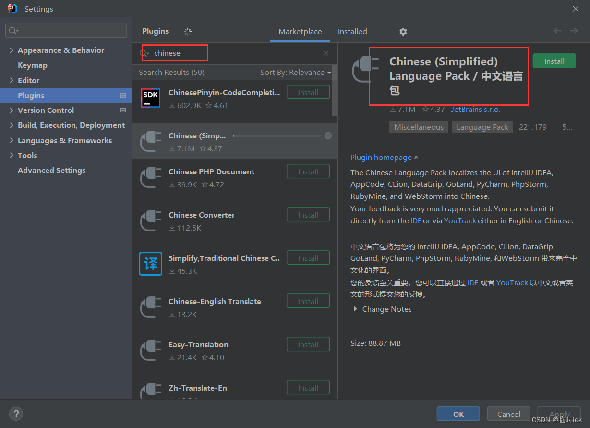This screenshot has height=428, width=590.
Task: Click the large plug icon in details pane
Action: [x=365, y=69]
